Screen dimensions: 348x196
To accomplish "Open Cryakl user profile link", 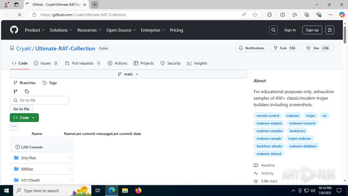I will 24,48.
